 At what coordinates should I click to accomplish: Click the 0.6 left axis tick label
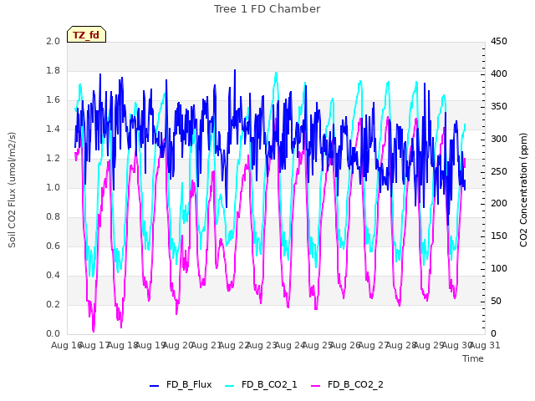(x=53, y=246)
